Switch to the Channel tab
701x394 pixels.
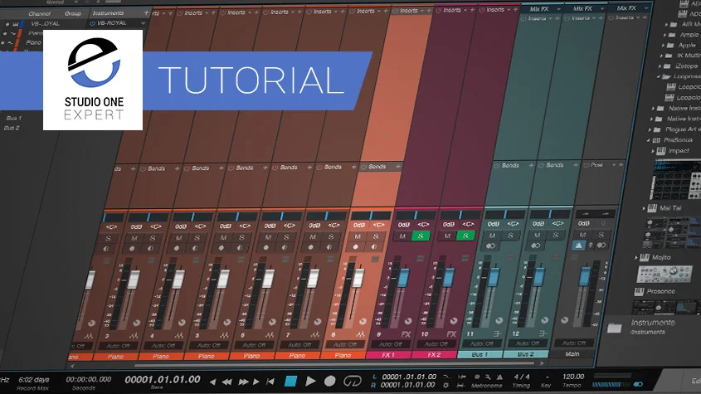39,14
